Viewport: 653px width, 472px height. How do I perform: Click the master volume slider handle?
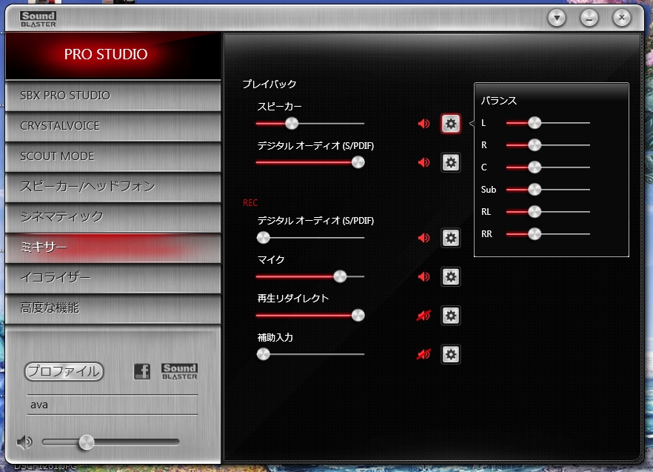pos(87,442)
